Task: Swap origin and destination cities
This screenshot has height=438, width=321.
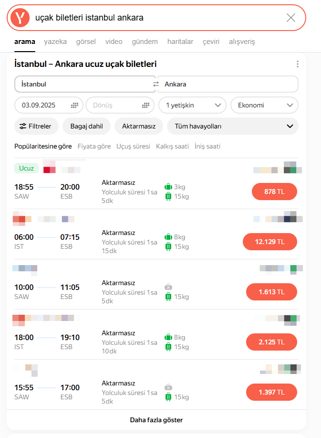Action: pyautogui.click(x=155, y=84)
